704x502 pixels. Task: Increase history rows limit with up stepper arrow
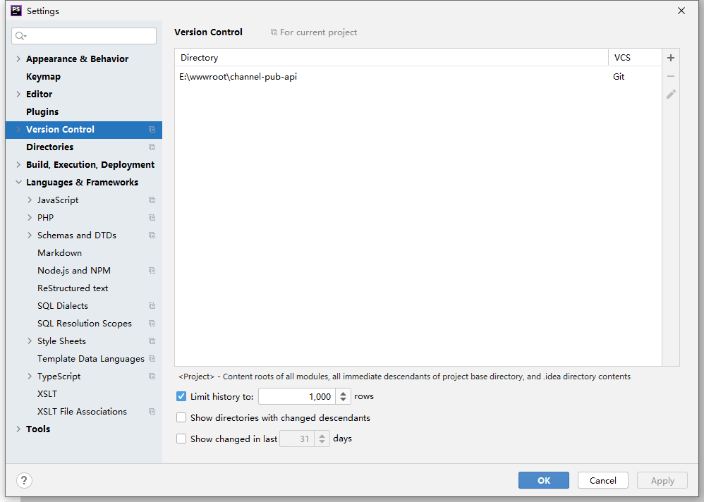(x=344, y=393)
